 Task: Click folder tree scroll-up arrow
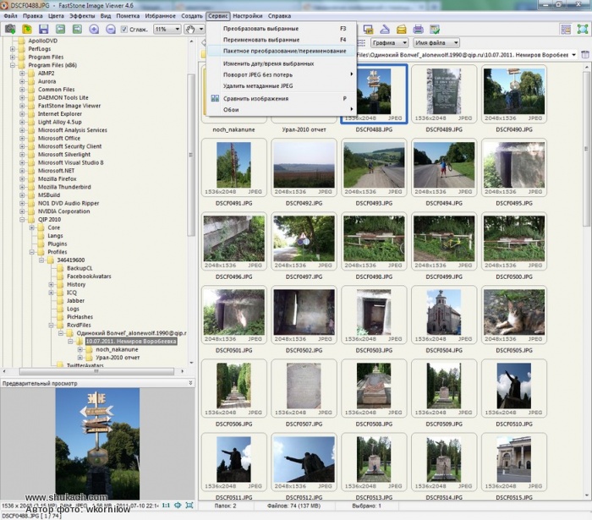[191, 41]
